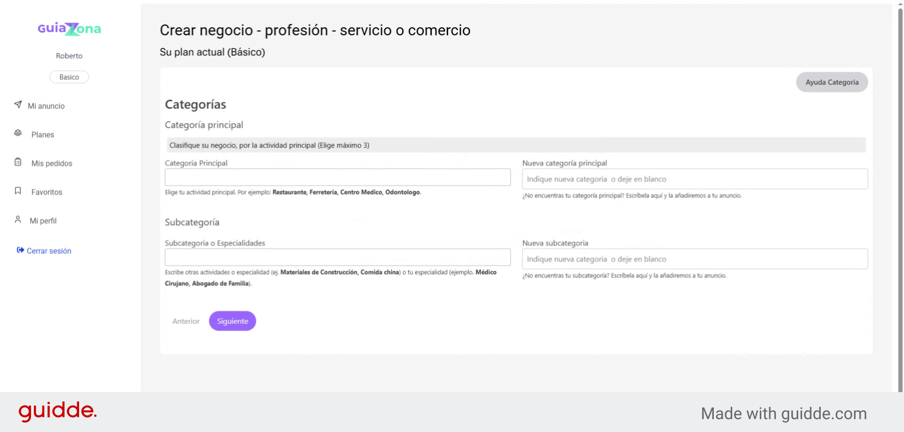Click the Cerrar sesión link
This screenshot has width=904, height=432.
pyautogui.click(x=49, y=251)
